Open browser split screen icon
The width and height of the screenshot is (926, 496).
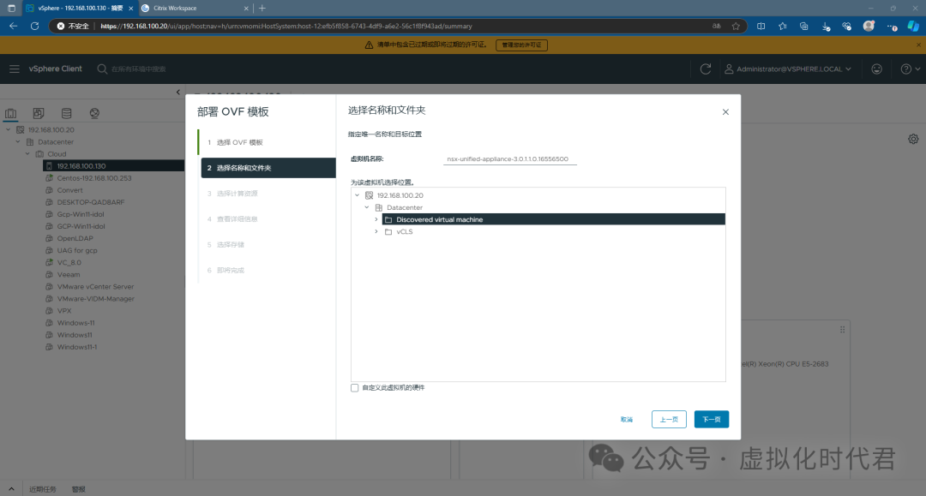click(761, 26)
